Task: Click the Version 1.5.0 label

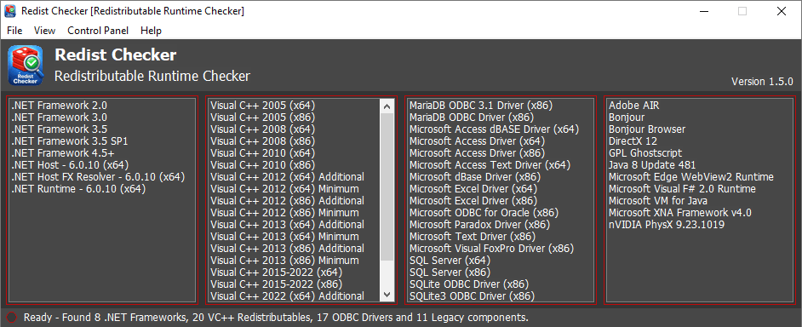Action: (x=762, y=82)
